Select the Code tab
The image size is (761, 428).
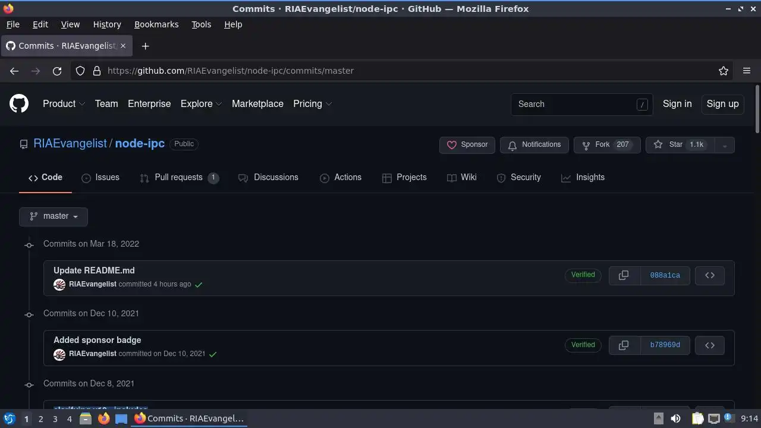(45, 178)
